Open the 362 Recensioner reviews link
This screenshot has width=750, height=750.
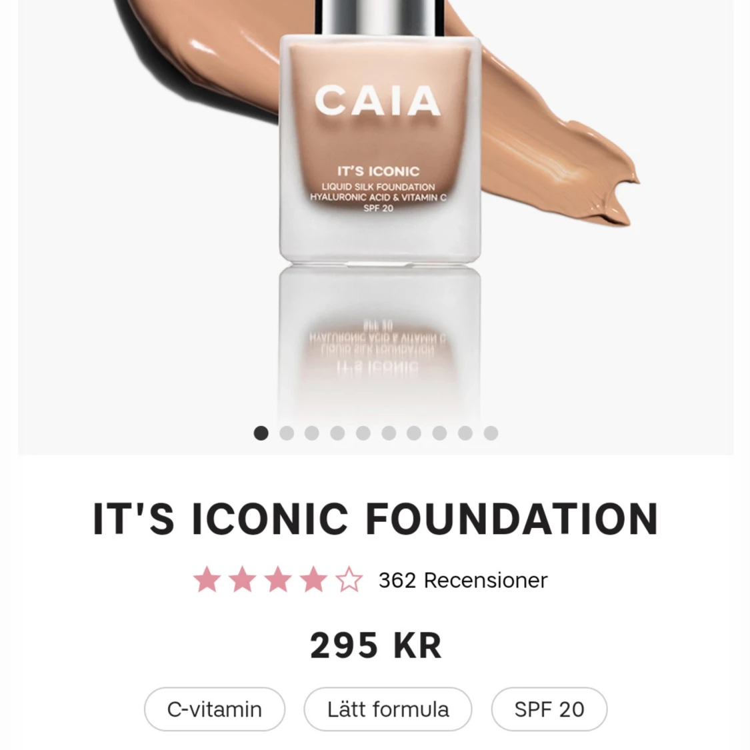point(463,580)
